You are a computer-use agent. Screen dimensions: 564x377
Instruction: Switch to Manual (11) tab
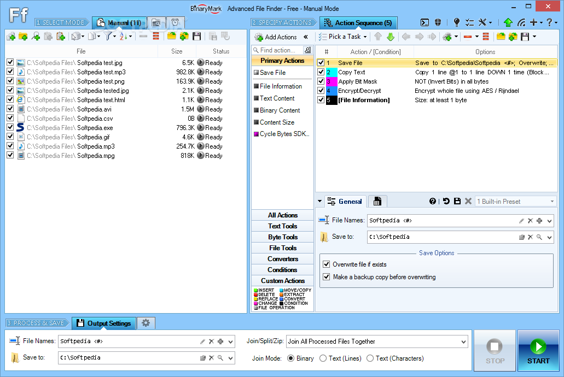119,22
